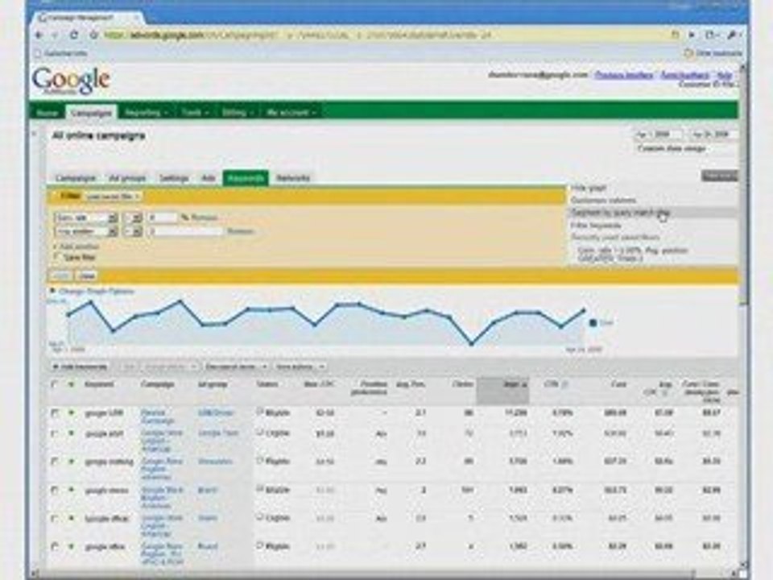Choose Filter keywords from the open menu
773x580 pixels.
[596, 225]
